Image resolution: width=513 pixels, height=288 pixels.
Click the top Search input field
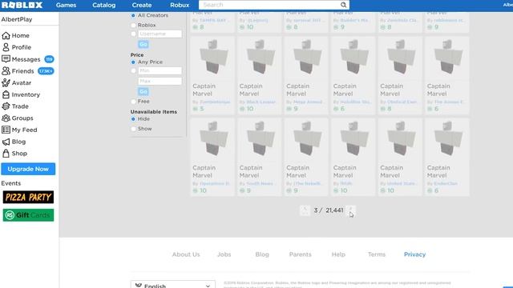pyautogui.click(x=269, y=5)
